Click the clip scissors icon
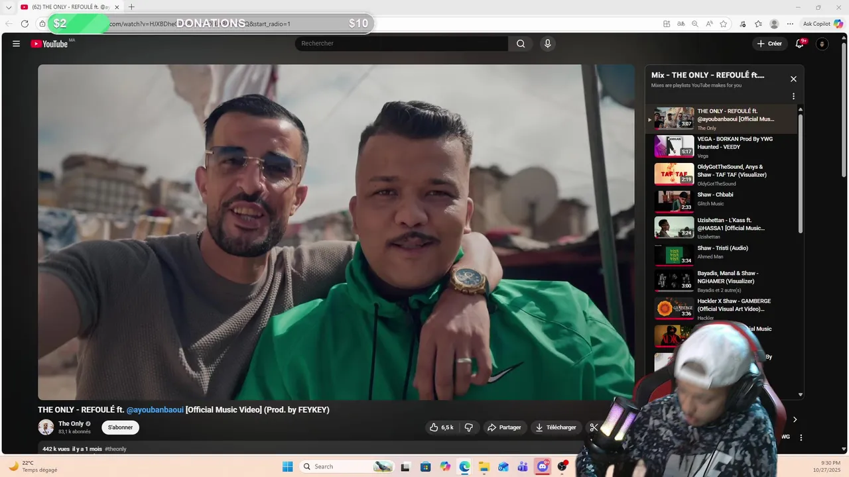This screenshot has width=849, height=477. [x=594, y=427]
